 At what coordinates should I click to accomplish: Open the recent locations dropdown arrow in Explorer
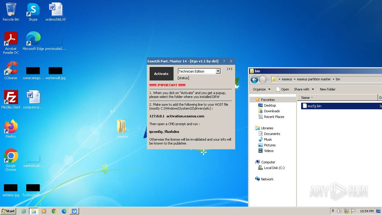tap(268, 79)
